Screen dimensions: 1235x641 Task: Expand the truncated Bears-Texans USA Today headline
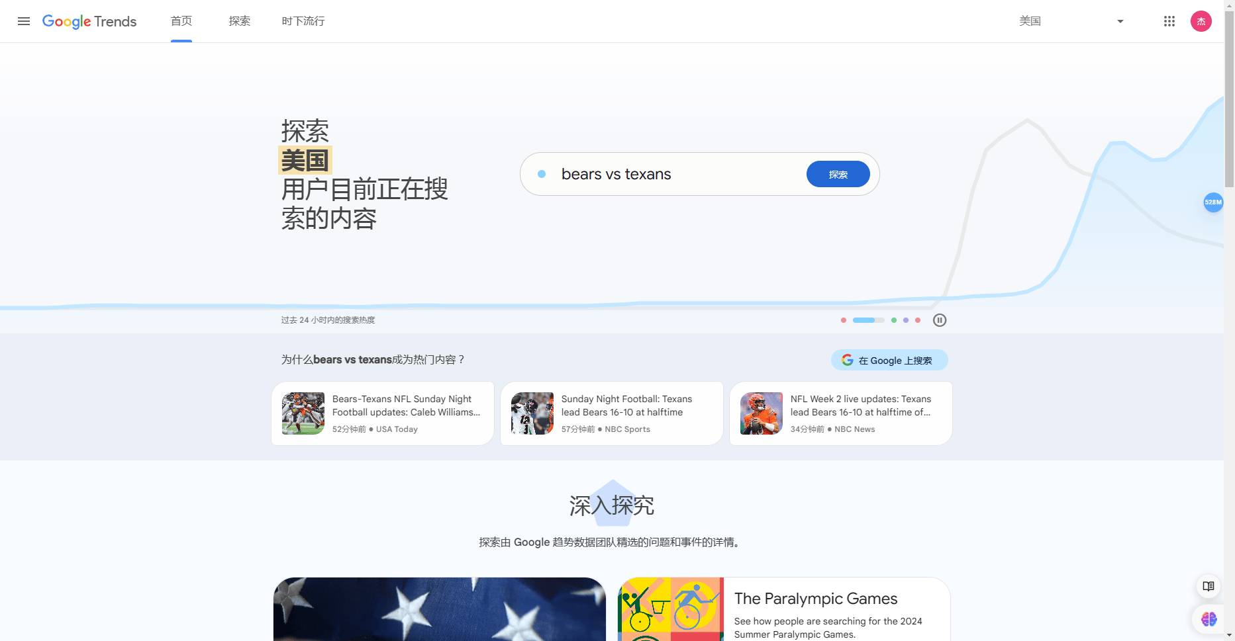(x=406, y=406)
